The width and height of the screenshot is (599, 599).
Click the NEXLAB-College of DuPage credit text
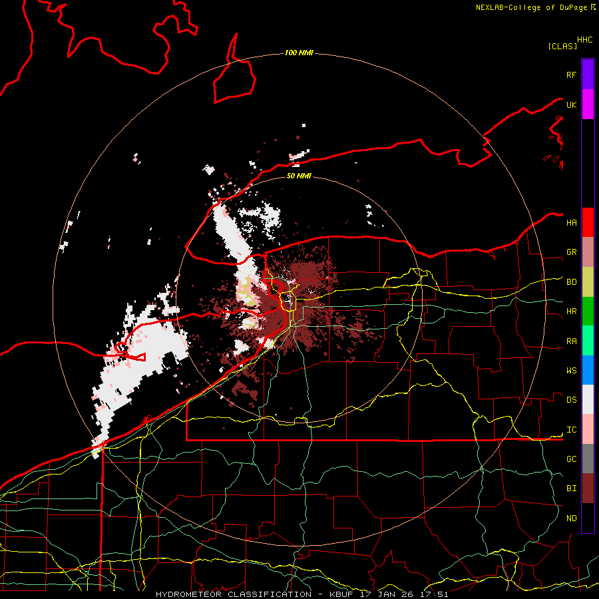(531, 7)
